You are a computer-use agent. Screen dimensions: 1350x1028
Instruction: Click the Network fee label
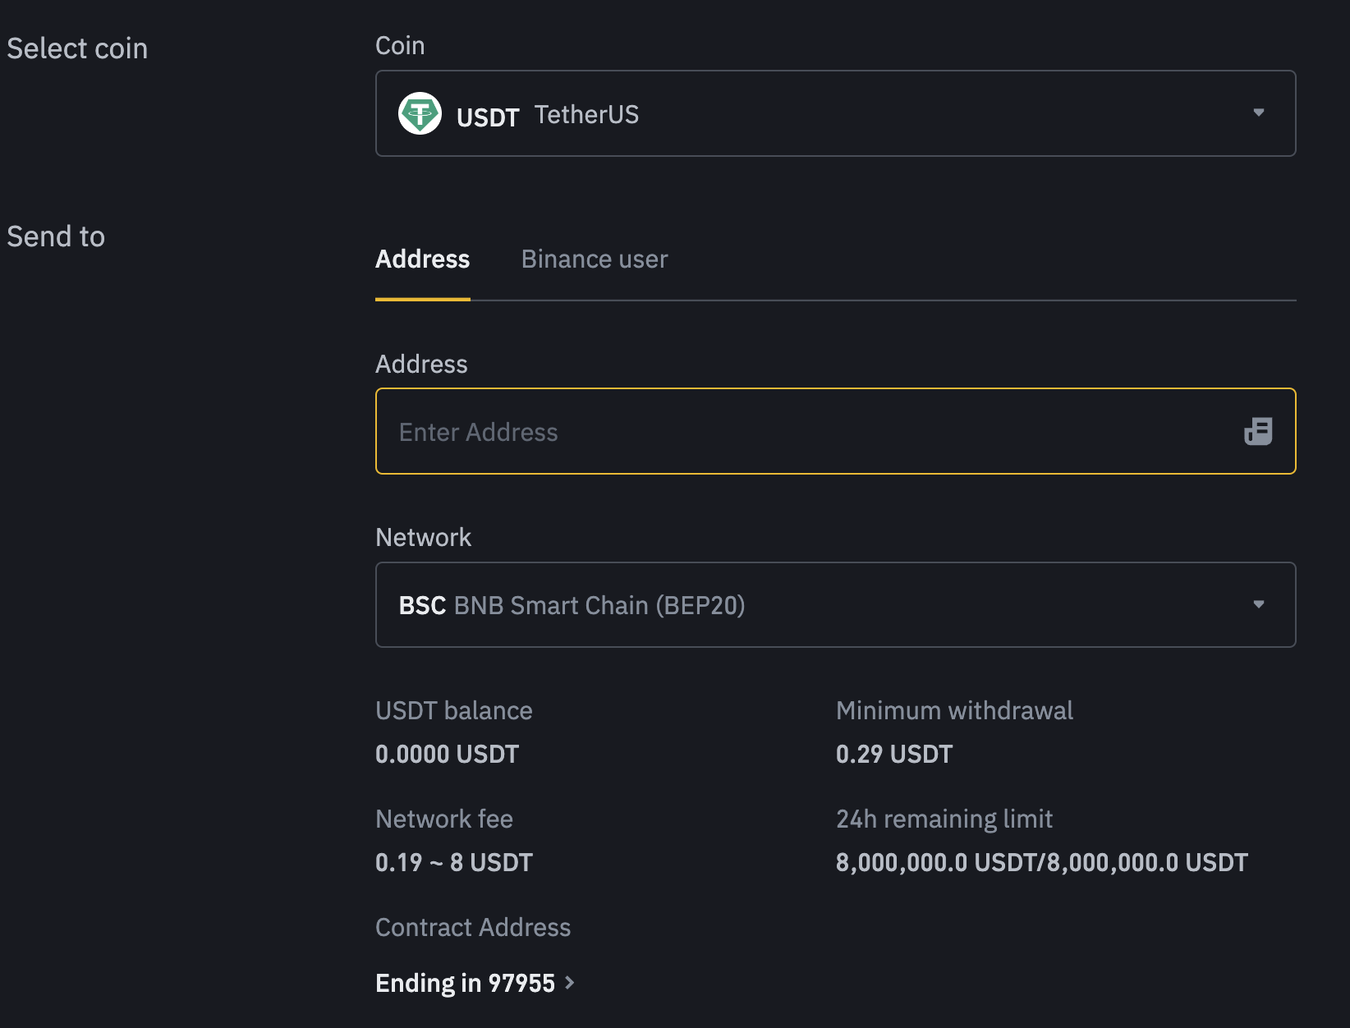click(x=444, y=819)
